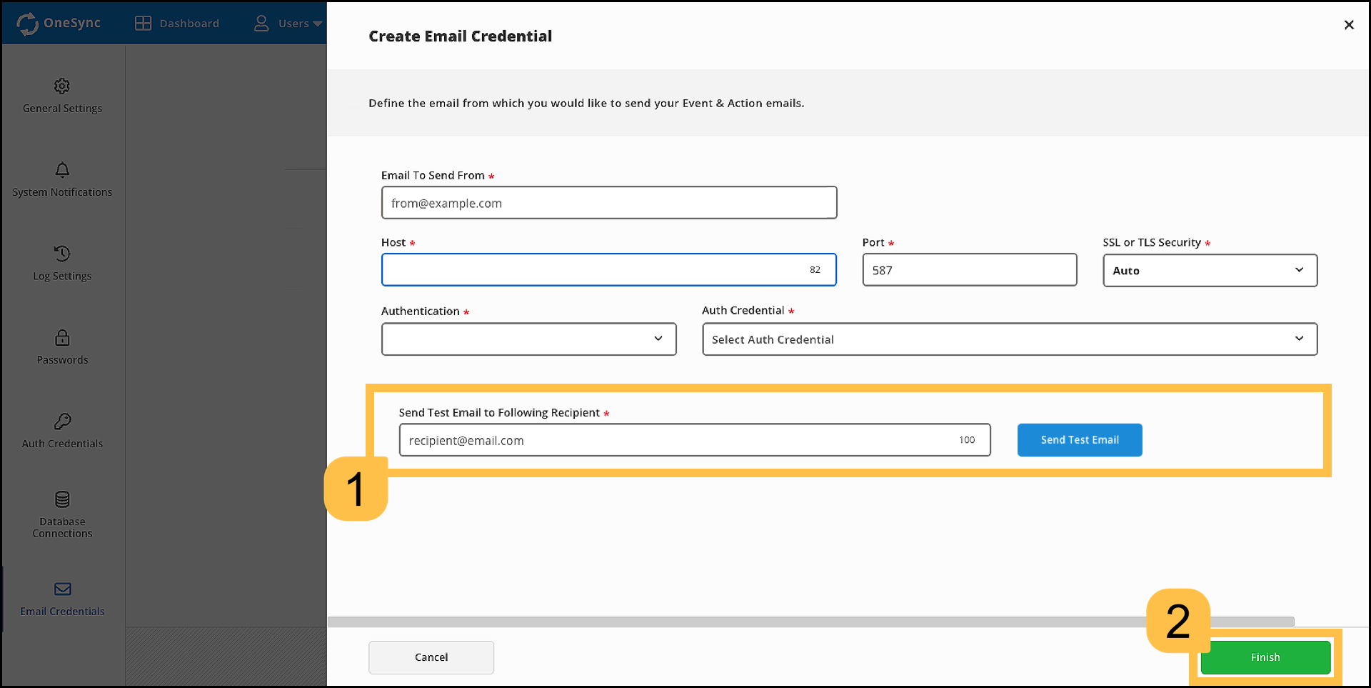Switch to the Dashboard tab
Image resolution: width=1371 pixels, height=688 pixels.
[x=190, y=23]
